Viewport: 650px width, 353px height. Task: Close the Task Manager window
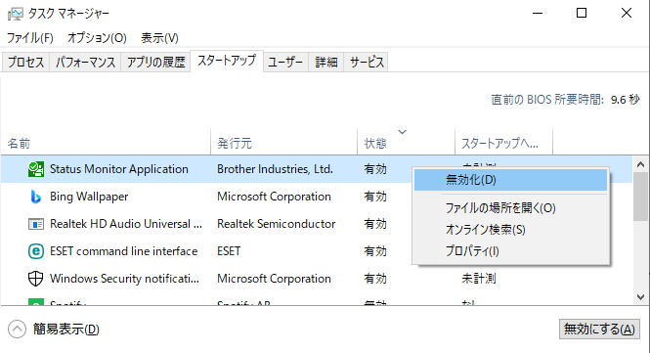627,14
